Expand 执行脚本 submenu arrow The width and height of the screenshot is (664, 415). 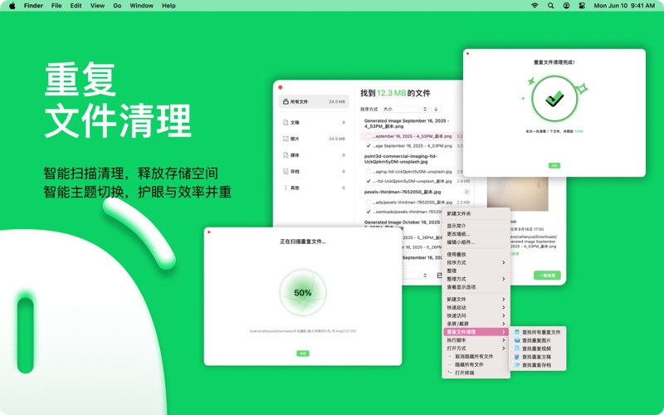coord(504,340)
